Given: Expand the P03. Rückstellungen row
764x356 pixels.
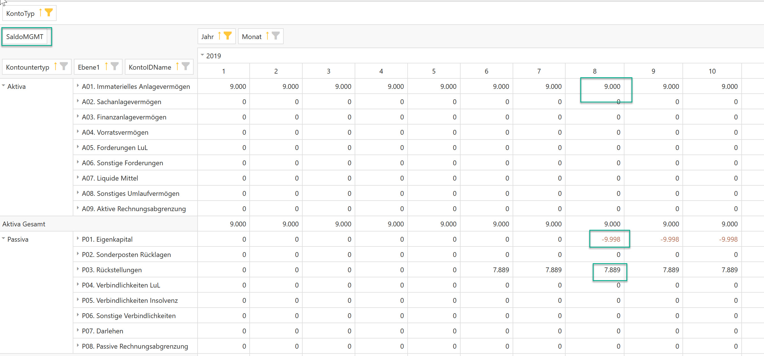Looking at the screenshot, I should 78,269.
